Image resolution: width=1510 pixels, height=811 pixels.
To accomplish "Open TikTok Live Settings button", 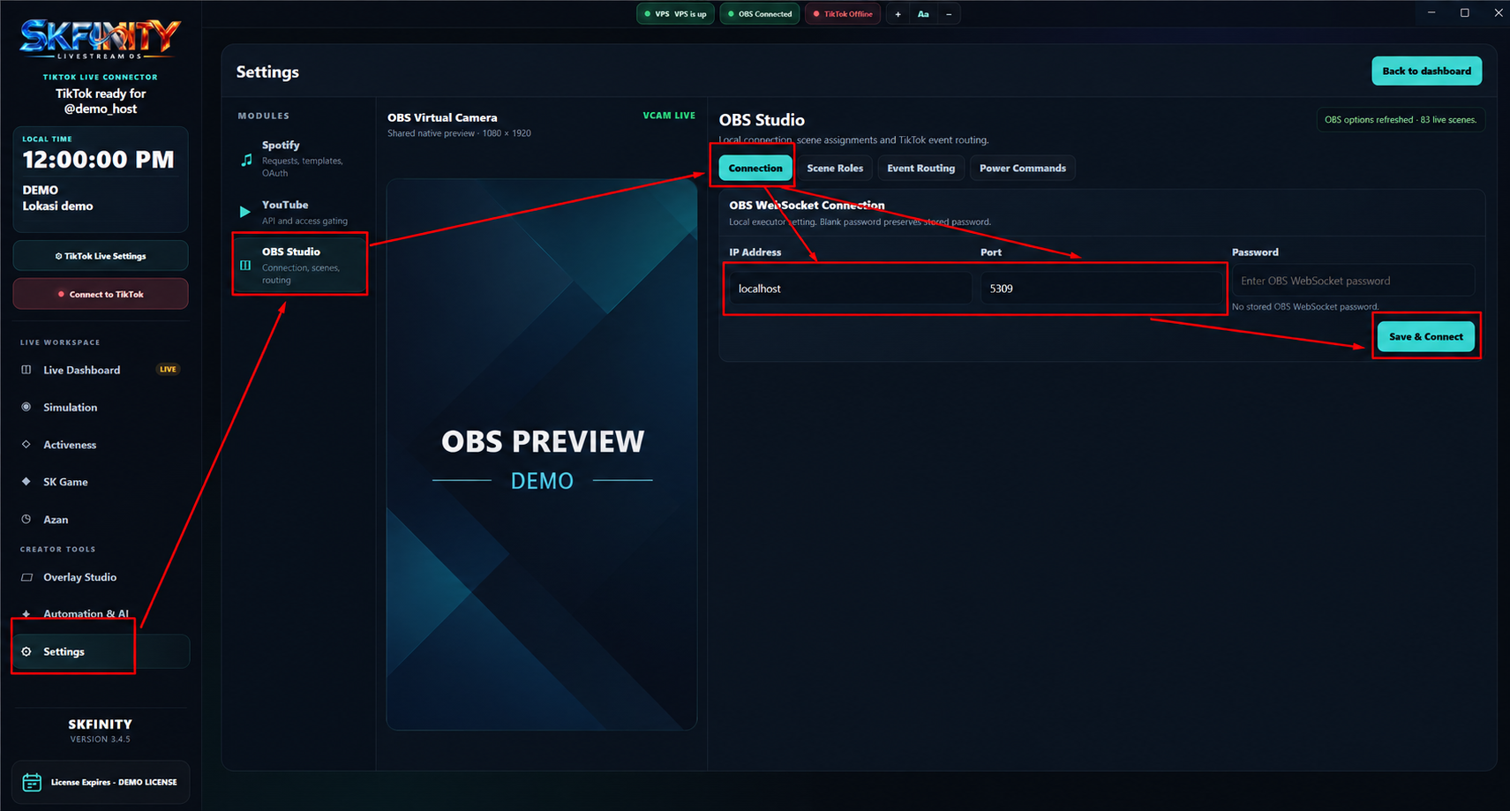I will click(101, 256).
